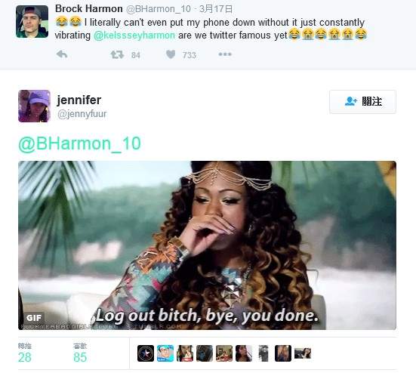Play the Log out GIF image
416x373 pixels.
point(207,245)
